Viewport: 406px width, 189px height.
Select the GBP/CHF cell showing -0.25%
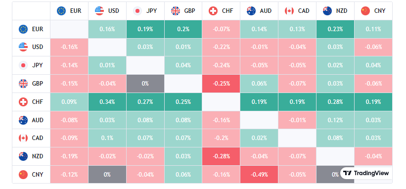(x=221, y=84)
